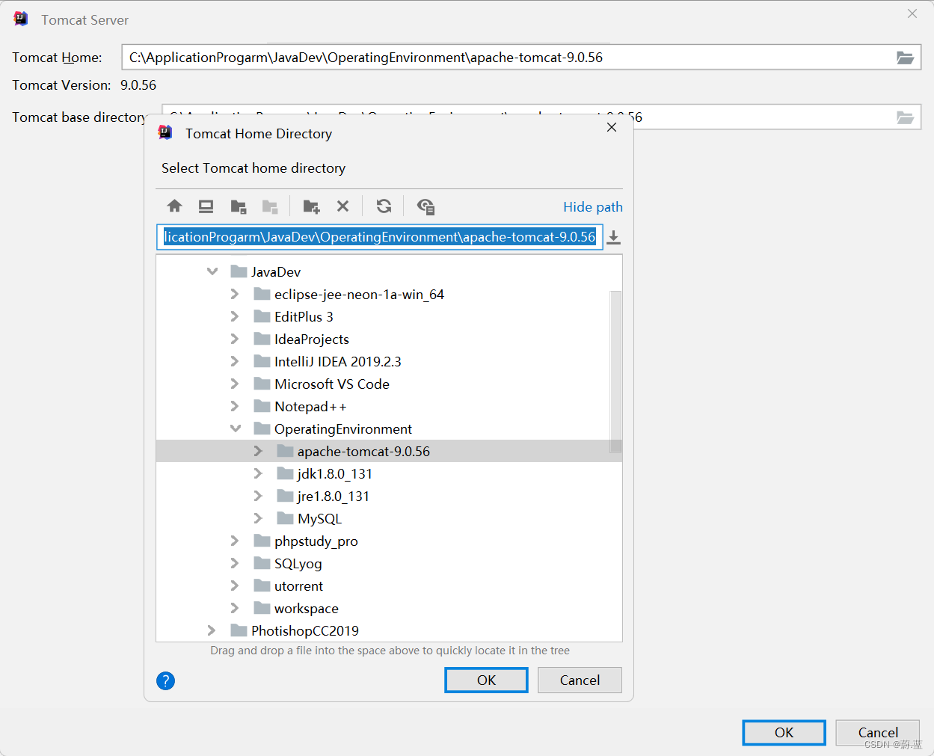The image size is (934, 756).
Task: Expand the IdeaProjects folder
Action: 235,339
